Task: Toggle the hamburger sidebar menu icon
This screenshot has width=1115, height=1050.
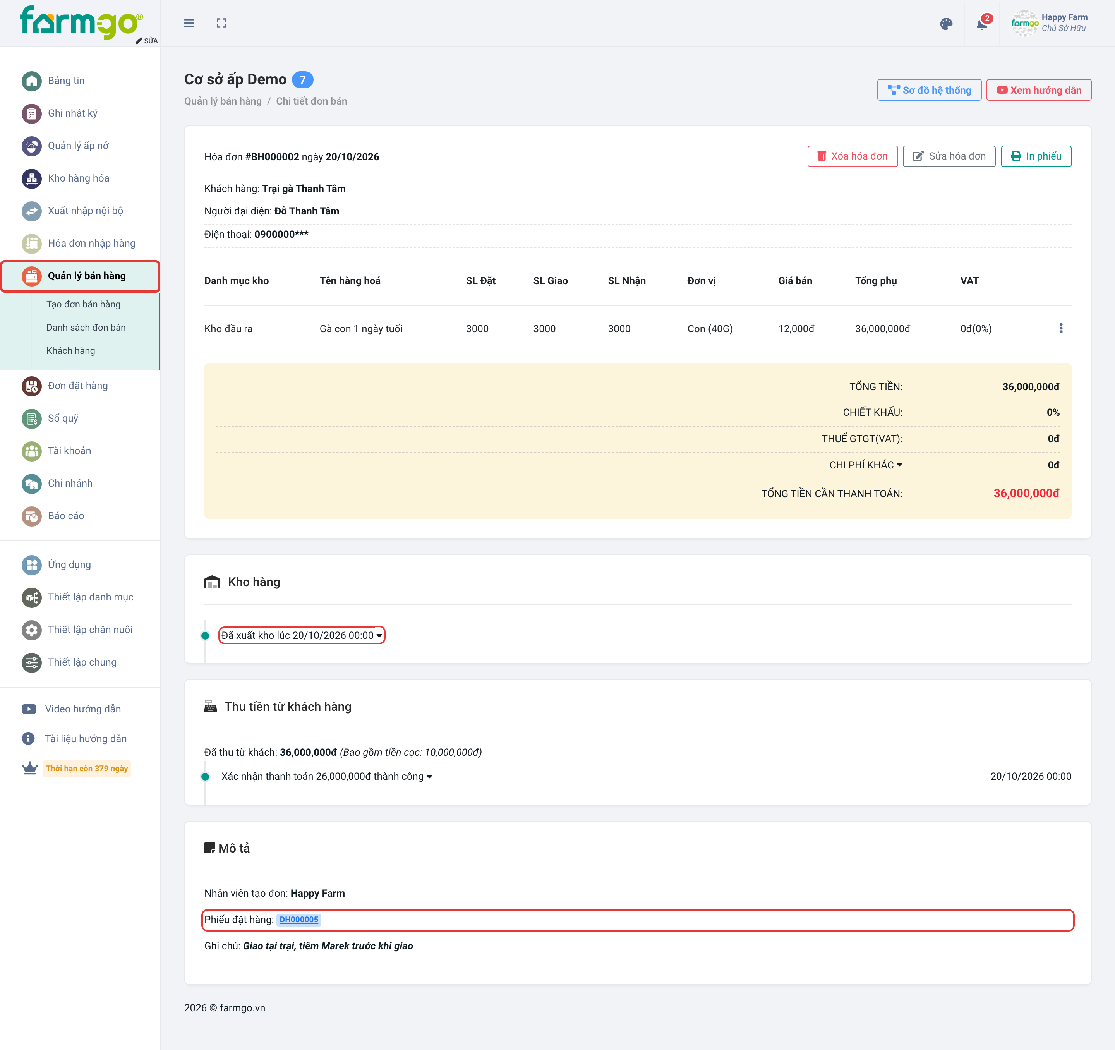Action: (x=189, y=23)
